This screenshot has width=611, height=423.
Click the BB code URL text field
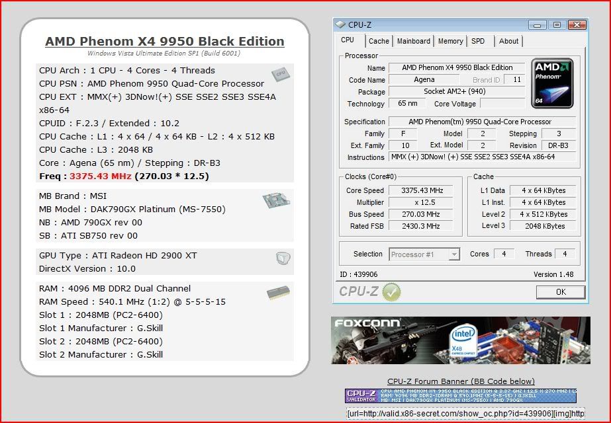(x=465, y=413)
